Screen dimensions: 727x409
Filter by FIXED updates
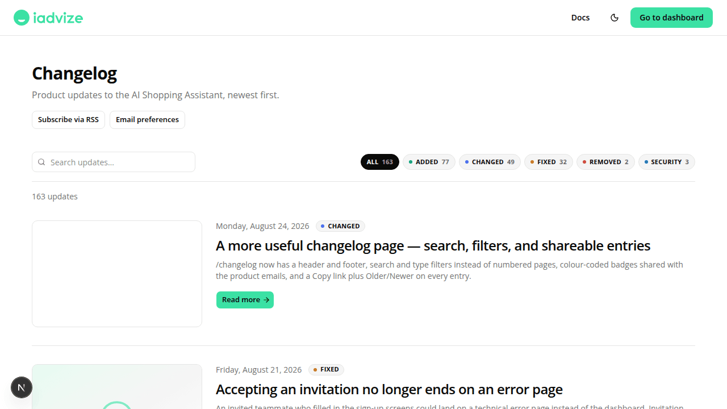click(549, 162)
